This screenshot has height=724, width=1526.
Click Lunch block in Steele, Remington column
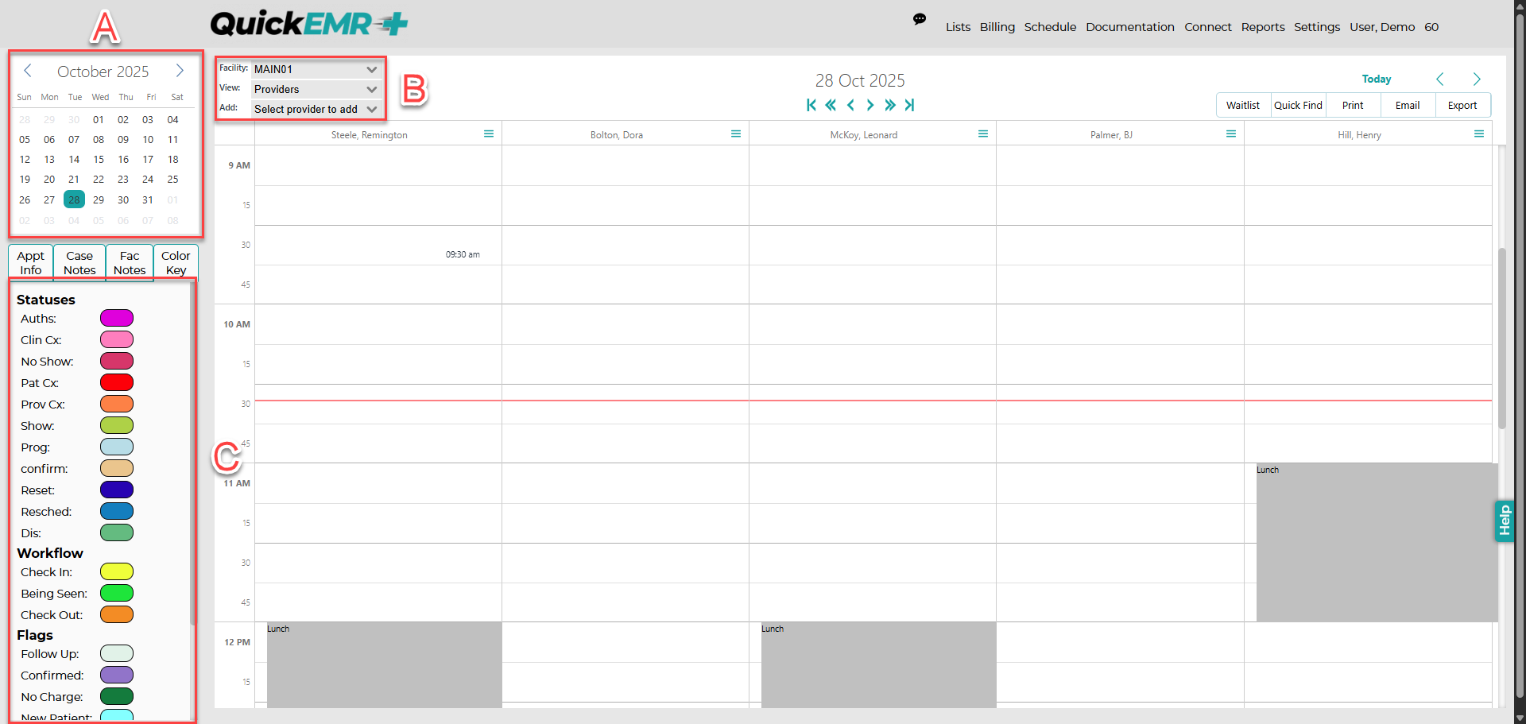[x=384, y=664]
